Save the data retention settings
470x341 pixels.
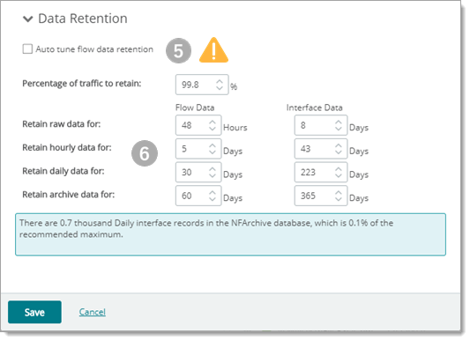coord(34,312)
